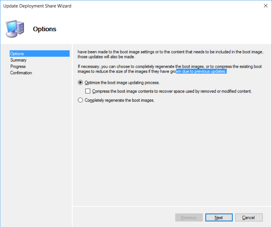
Task: Click the greyed-out Previous button
Action: (189, 217)
